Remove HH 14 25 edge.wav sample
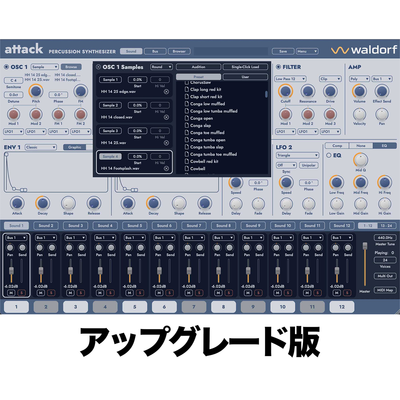Image resolution: width=400 pixels, height=400 pixels. point(166,92)
